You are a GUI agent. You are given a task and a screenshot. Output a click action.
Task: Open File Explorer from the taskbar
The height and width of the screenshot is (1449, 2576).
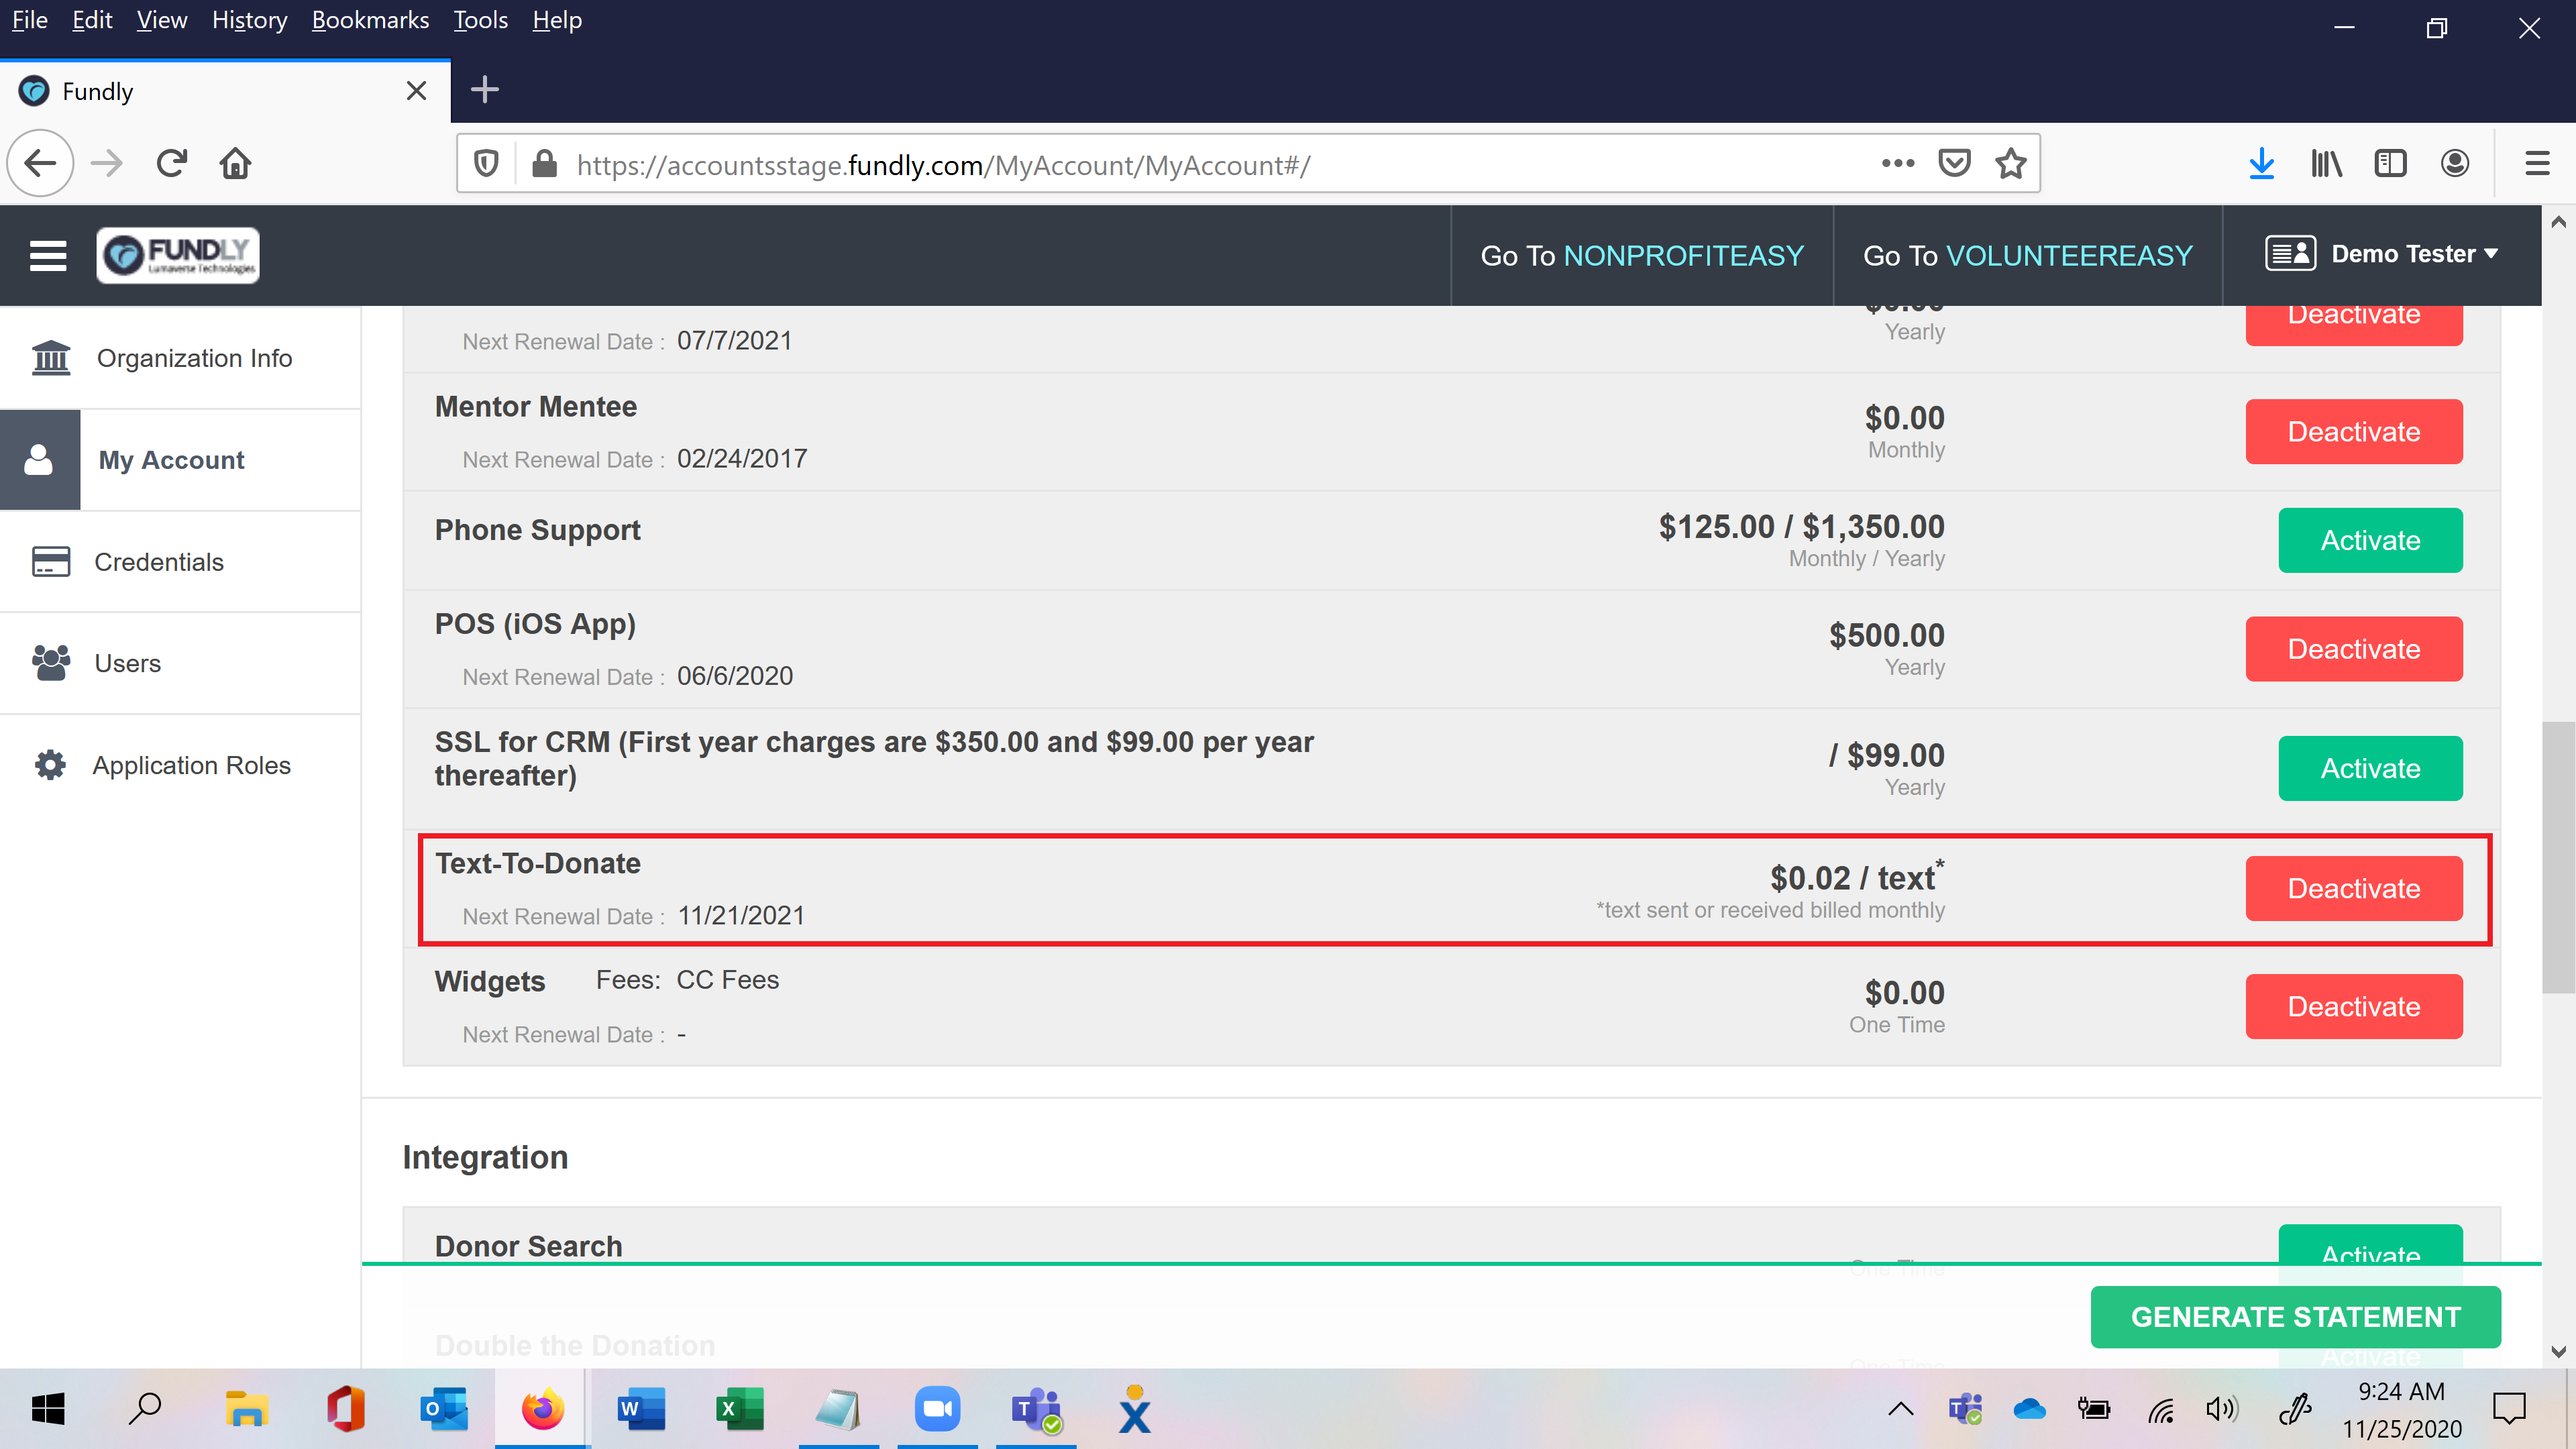coord(246,1409)
